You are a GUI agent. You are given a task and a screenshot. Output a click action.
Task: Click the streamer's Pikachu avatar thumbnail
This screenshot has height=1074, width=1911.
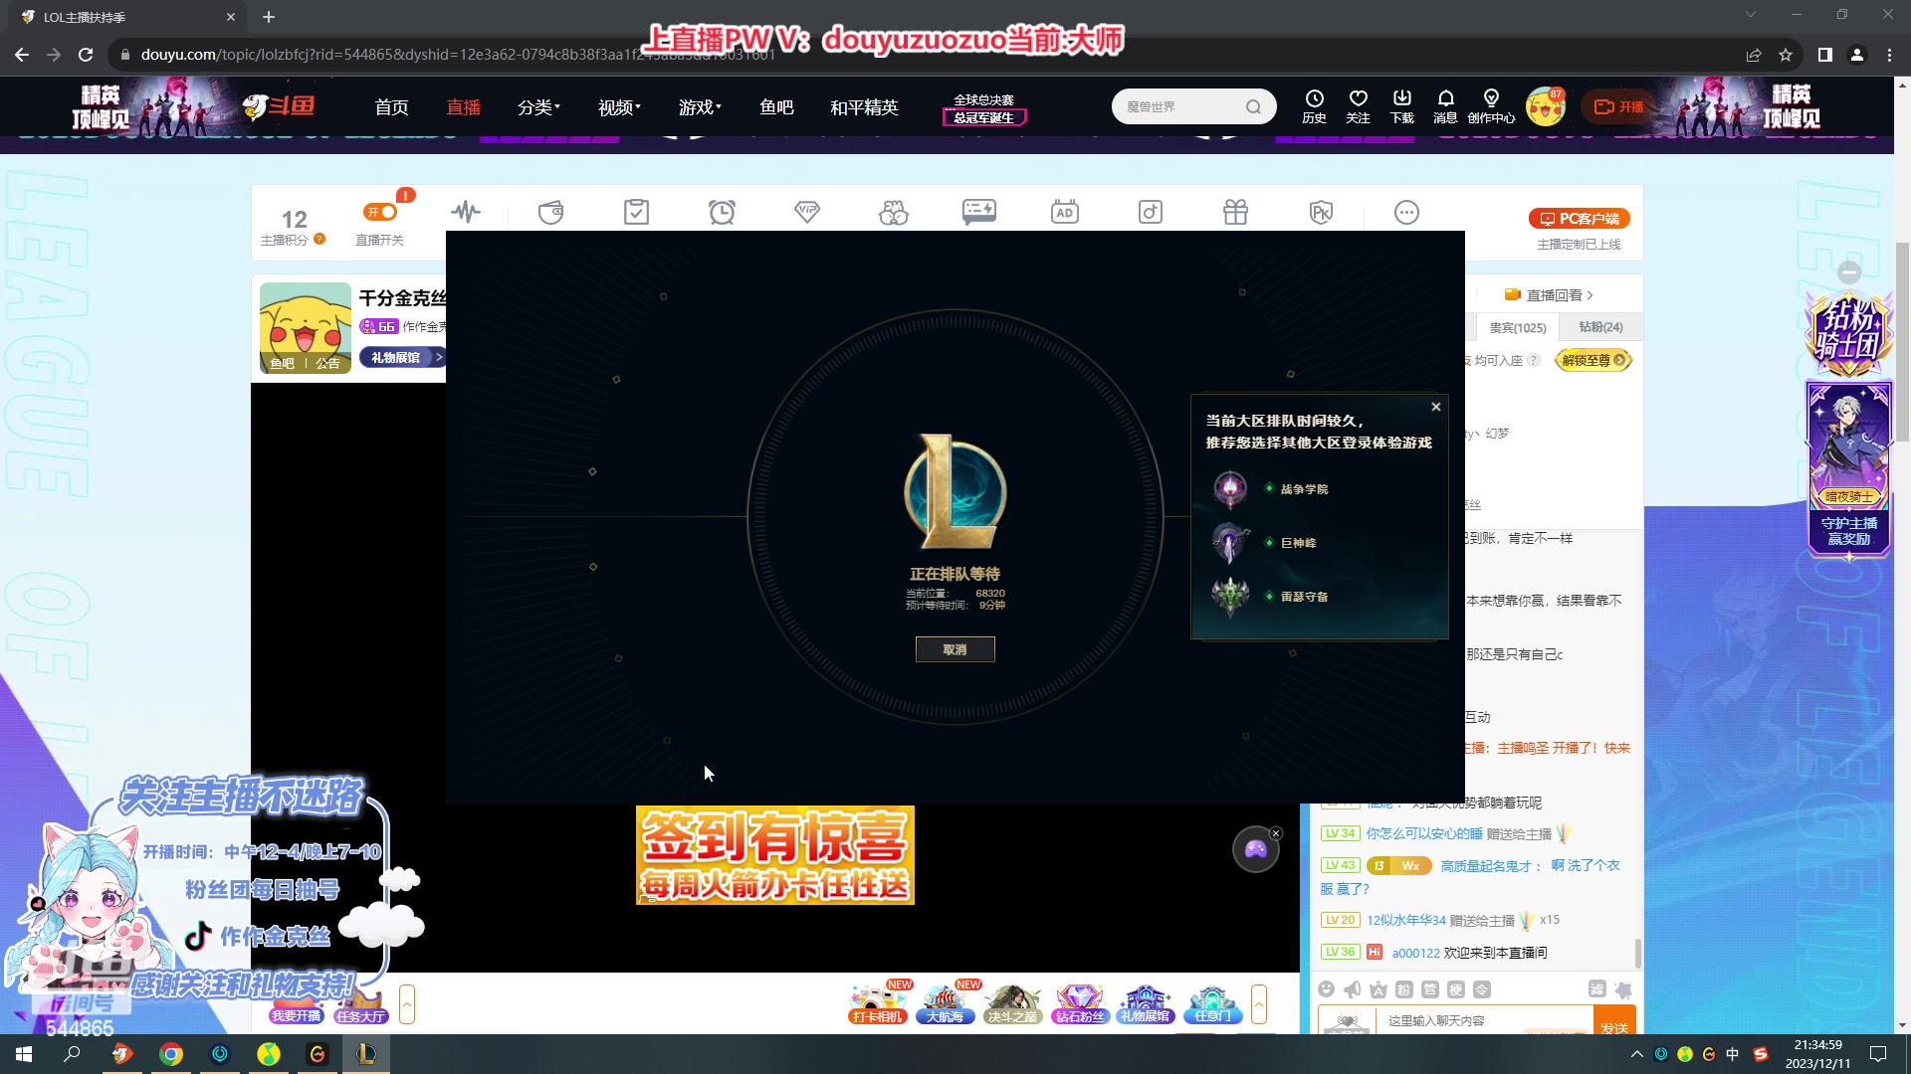click(x=306, y=327)
